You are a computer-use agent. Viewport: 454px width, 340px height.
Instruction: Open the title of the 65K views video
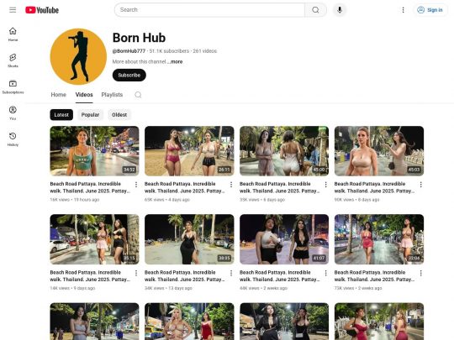coord(185,187)
